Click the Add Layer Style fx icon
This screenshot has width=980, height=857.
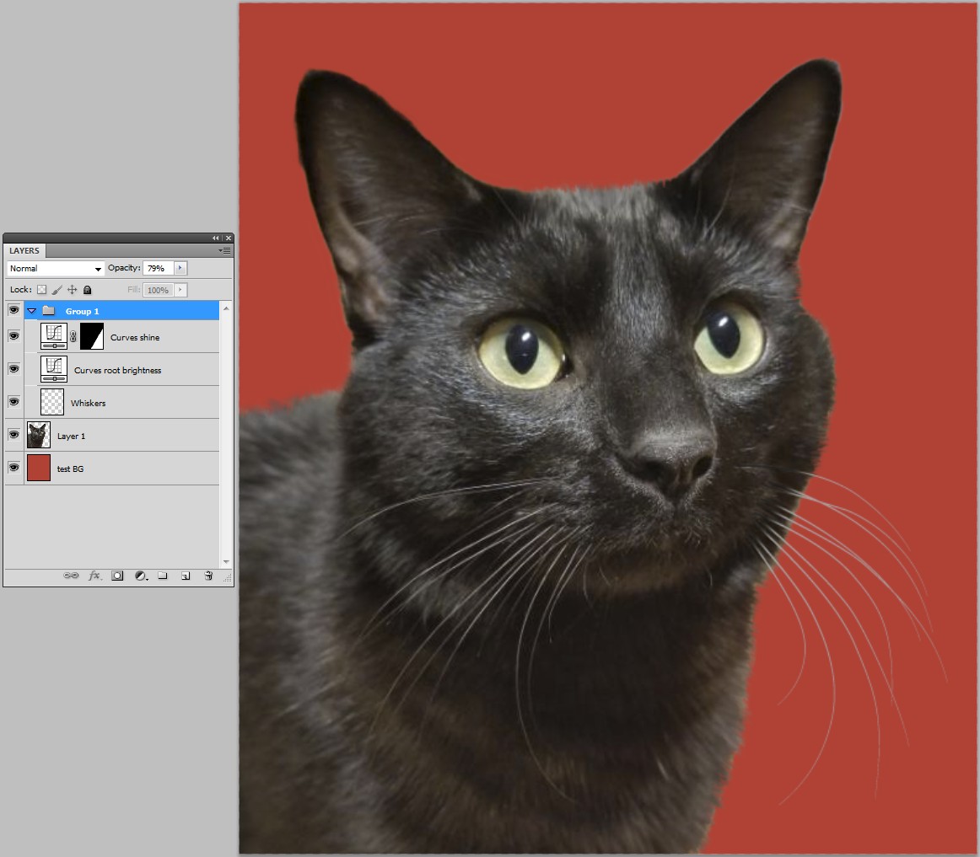(x=95, y=576)
